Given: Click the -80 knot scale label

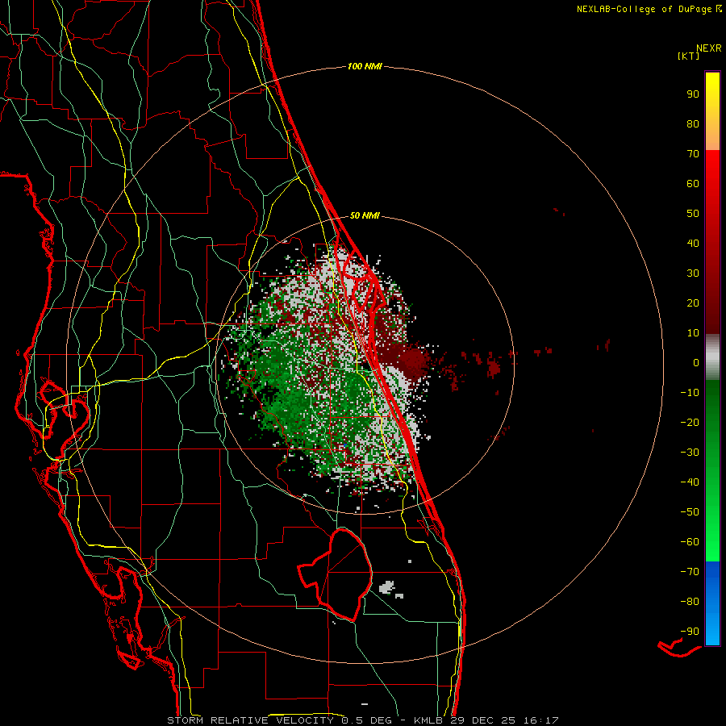Looking at the screenshot, I should point(690,602).
